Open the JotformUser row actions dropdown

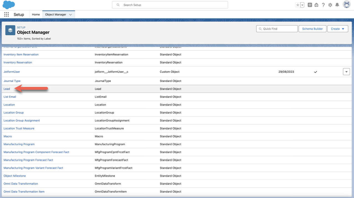click(346, 72)
